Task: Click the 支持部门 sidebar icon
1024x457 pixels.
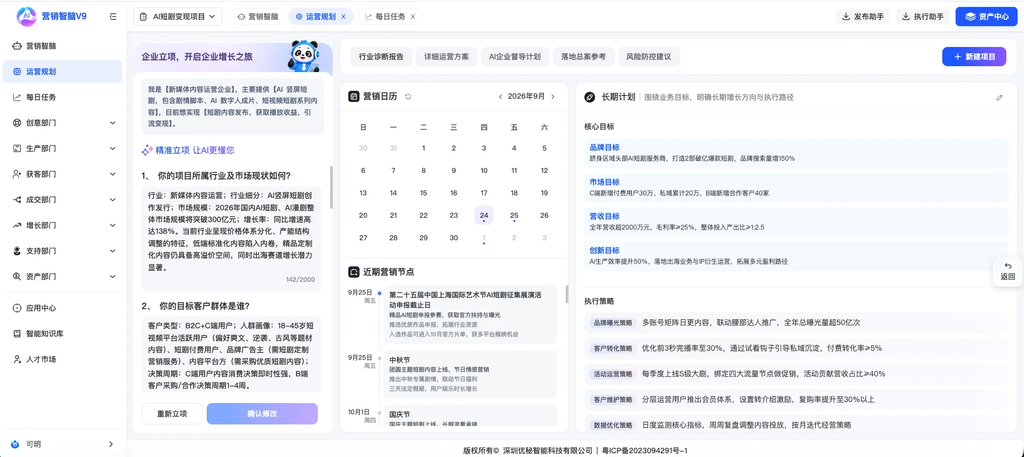Action: 17,251
